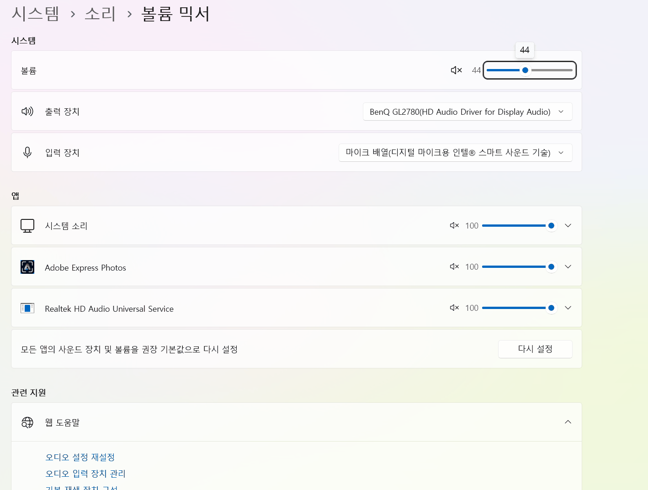648x490 pixels.
Task: Click the system 볼륨 slider at 44
Action: tap(530, 70)
